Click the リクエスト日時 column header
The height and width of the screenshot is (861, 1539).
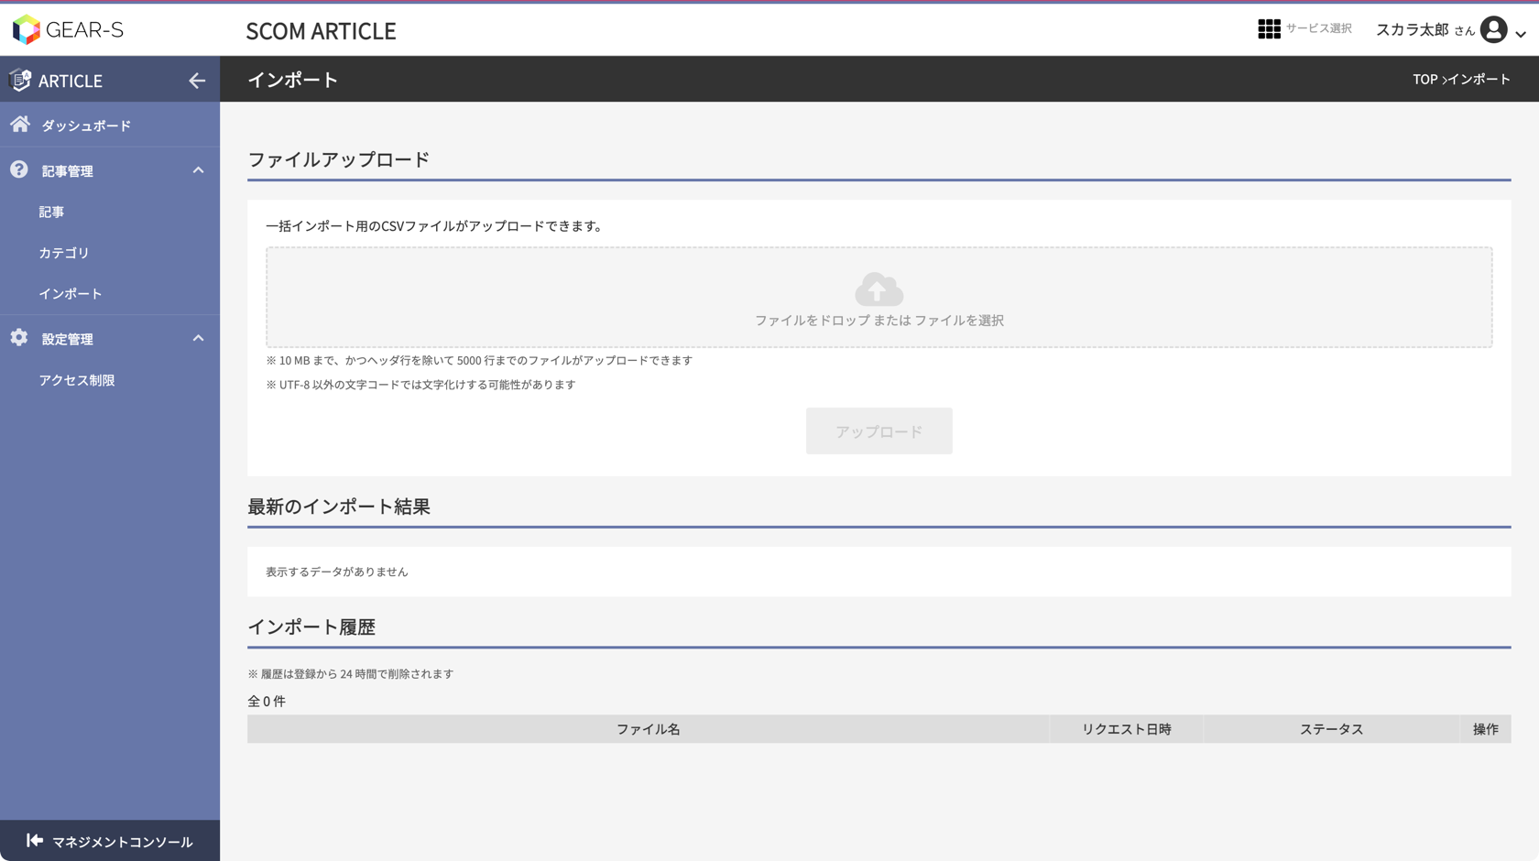tap(1126, 729)
